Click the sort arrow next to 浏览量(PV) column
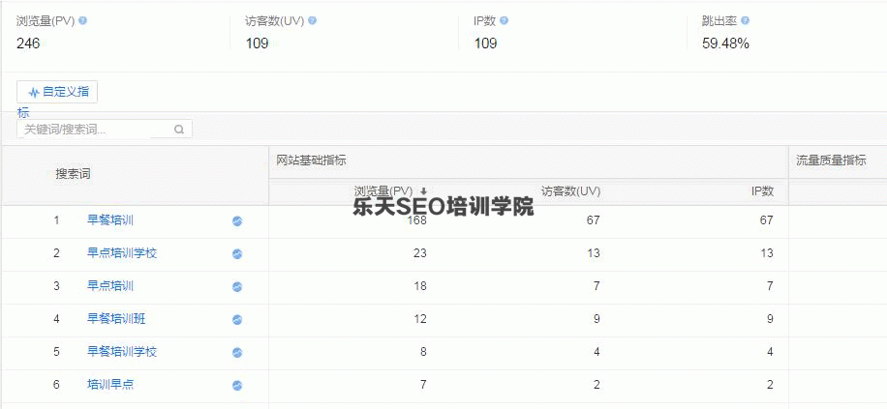 (423, 191)
